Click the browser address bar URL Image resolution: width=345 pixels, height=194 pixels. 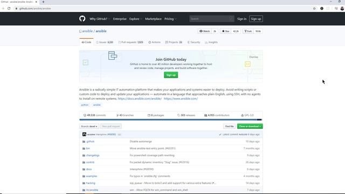(x=35, y=9)
